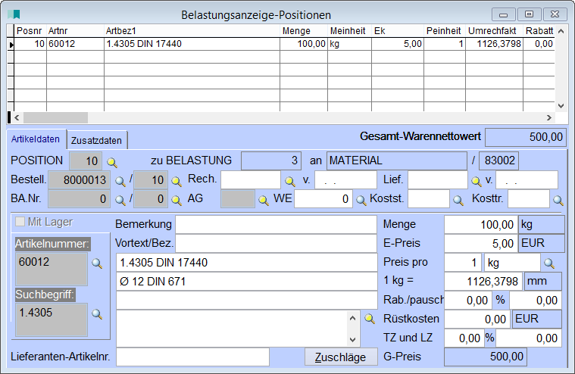Screen dimensions: 575x374
Task: Click the Artnr column header
Action: [x=74, y=32]
